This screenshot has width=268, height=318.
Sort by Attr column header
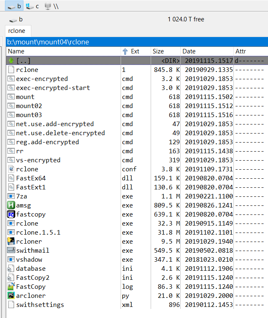(x=251, y=51)
